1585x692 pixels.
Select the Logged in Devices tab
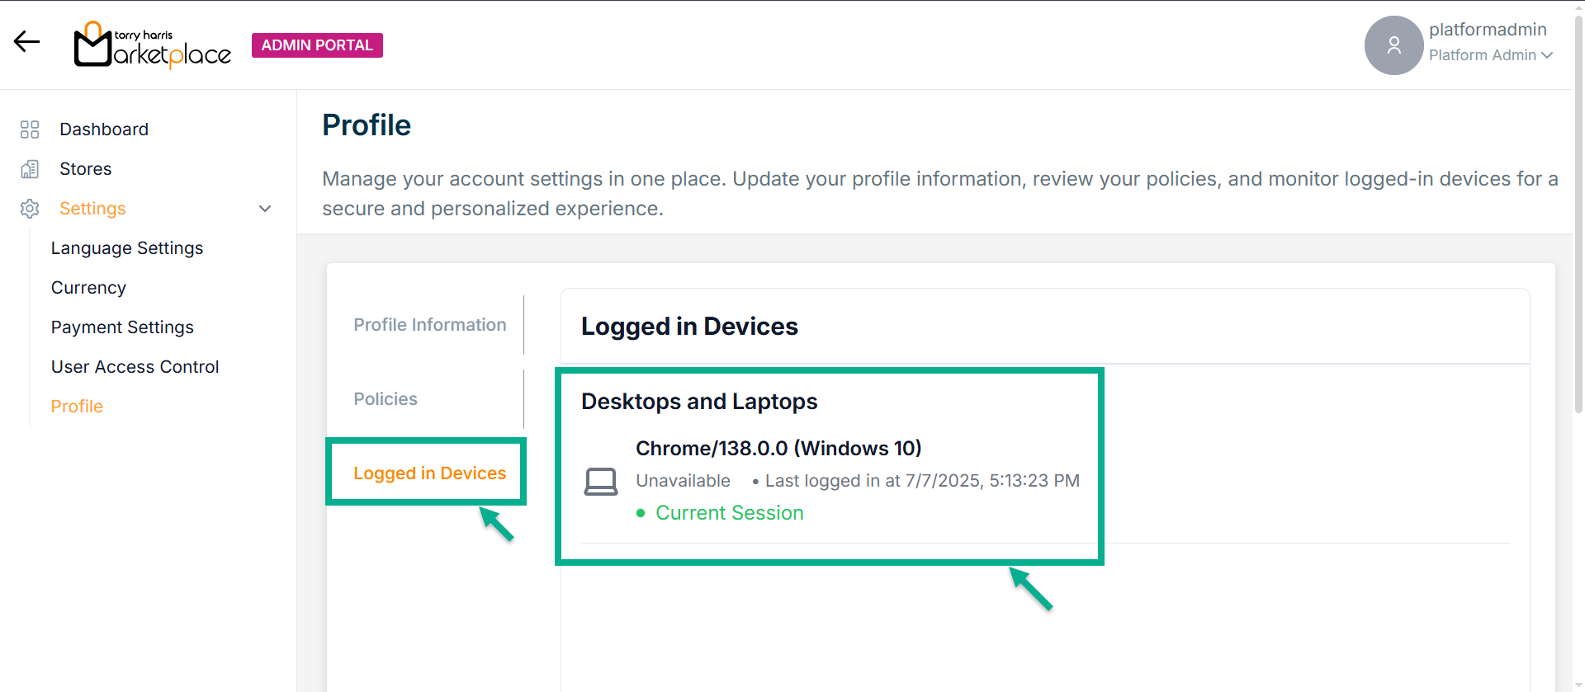429,473
